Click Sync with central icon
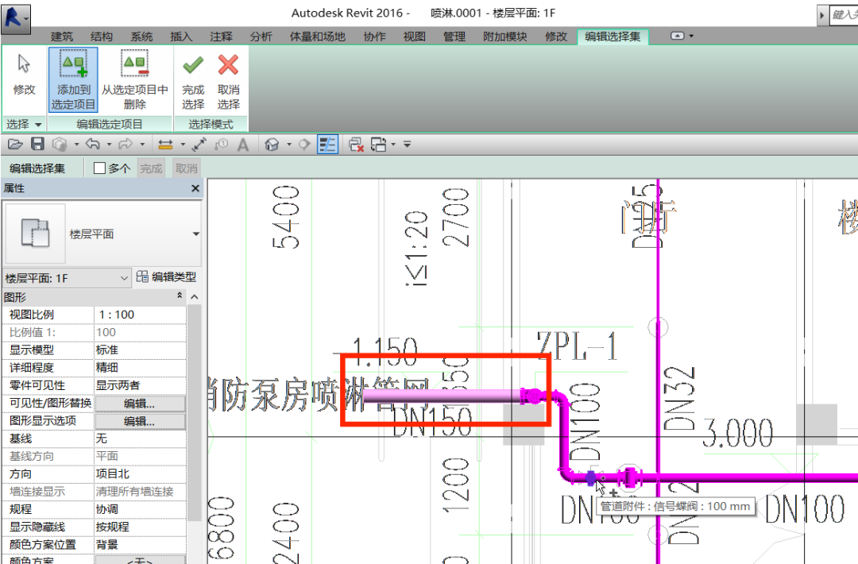This screenshot has height=564, width=858. tap(60, 145)
